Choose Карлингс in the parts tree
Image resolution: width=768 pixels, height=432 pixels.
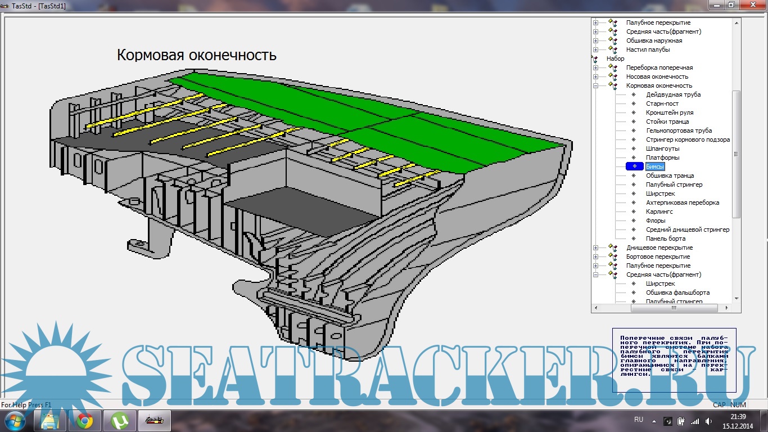(659, 211)
